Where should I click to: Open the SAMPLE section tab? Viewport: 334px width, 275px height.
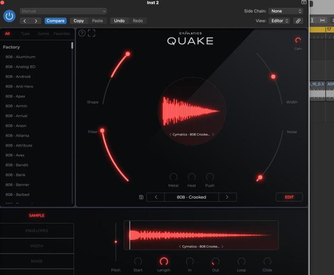(x=37, y=215)
